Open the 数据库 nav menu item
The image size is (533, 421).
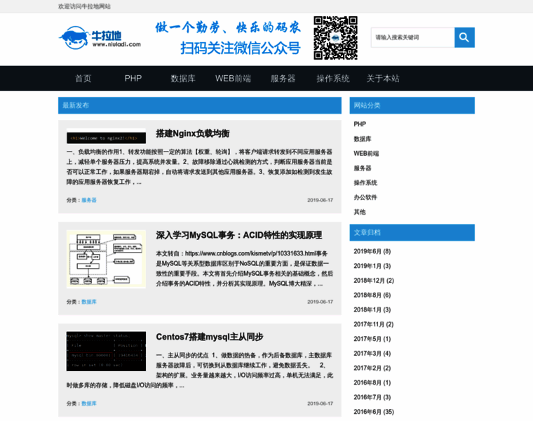(x=183, y=79)
